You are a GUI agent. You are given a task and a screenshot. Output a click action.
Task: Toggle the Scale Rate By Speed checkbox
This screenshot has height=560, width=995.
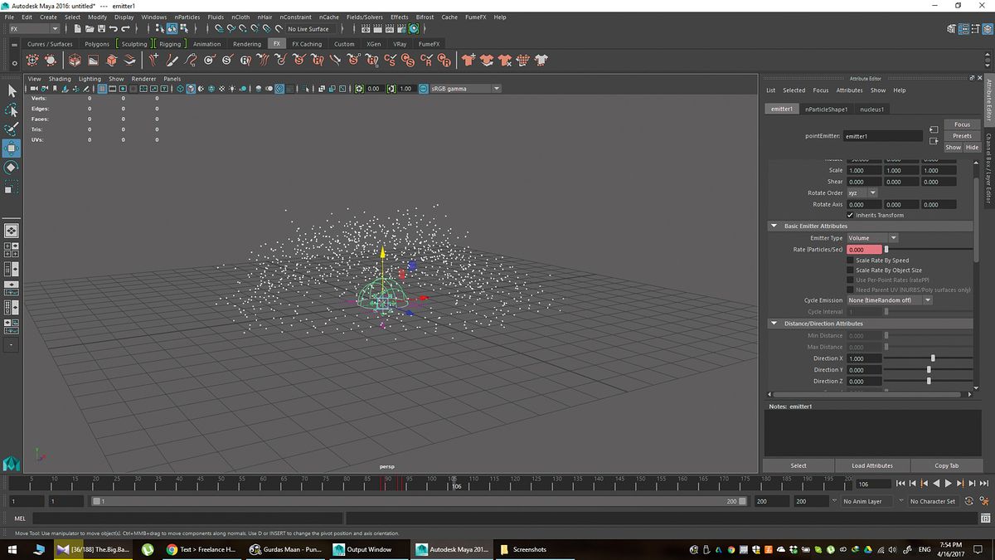click(x=850, y=261)
